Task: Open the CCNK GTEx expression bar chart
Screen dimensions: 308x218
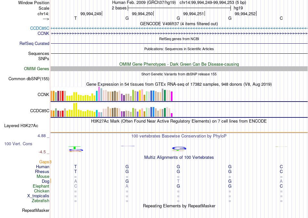Action: tap(112, 94)
